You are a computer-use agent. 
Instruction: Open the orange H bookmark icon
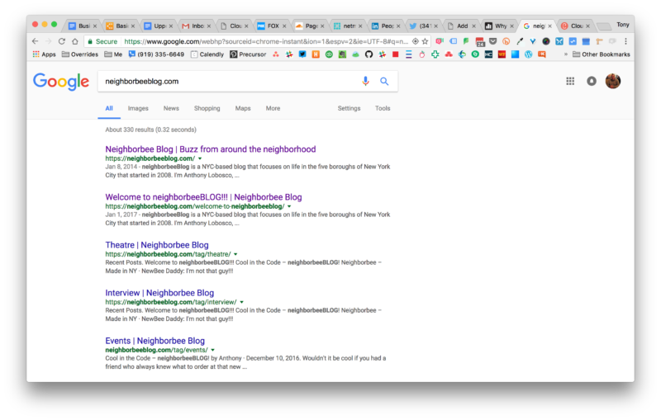(x=316, y=54)
